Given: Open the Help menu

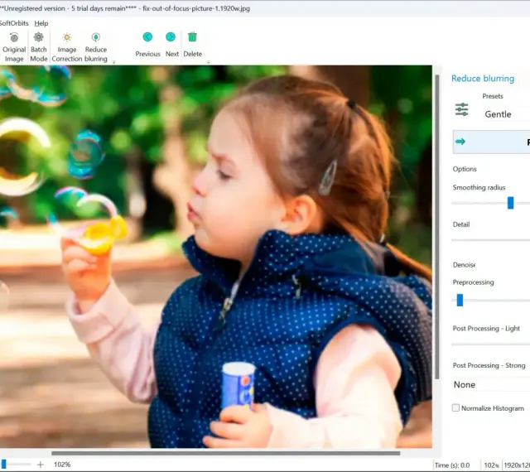Looking at the screenshot, I should click(x=41, y=23).
